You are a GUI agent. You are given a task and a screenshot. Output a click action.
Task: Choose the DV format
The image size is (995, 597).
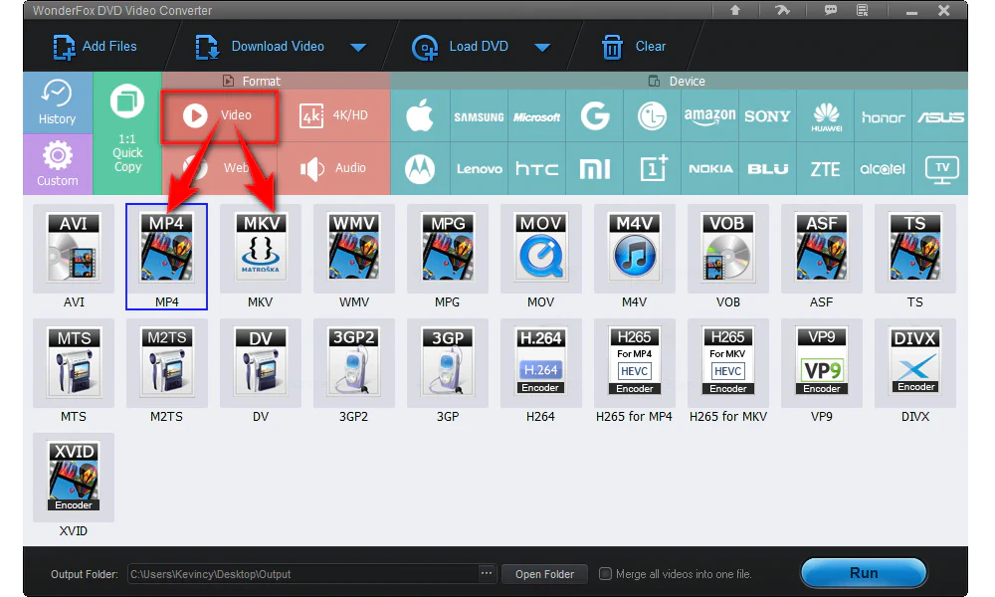pos(260,363)
